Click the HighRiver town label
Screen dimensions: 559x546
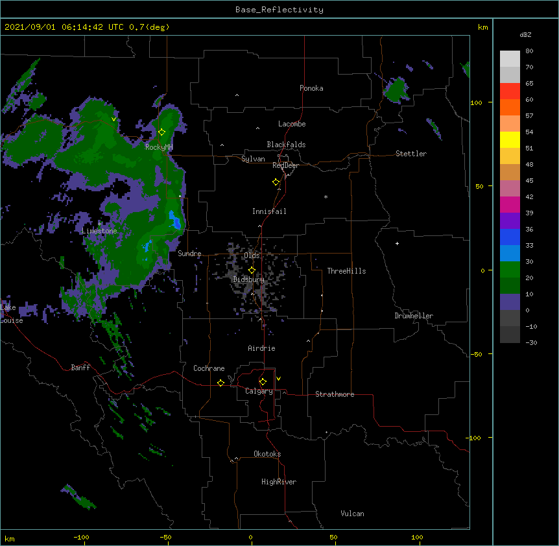279,482
